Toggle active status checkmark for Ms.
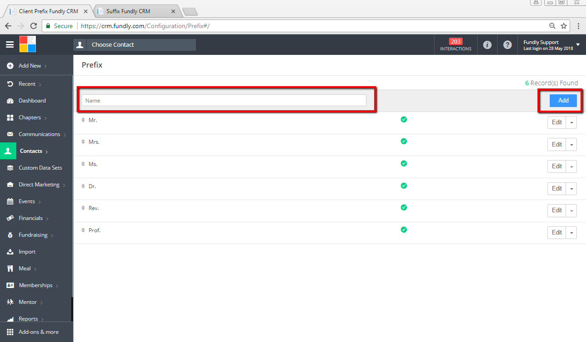Viewport: 586px width, 342px height. 404,163
